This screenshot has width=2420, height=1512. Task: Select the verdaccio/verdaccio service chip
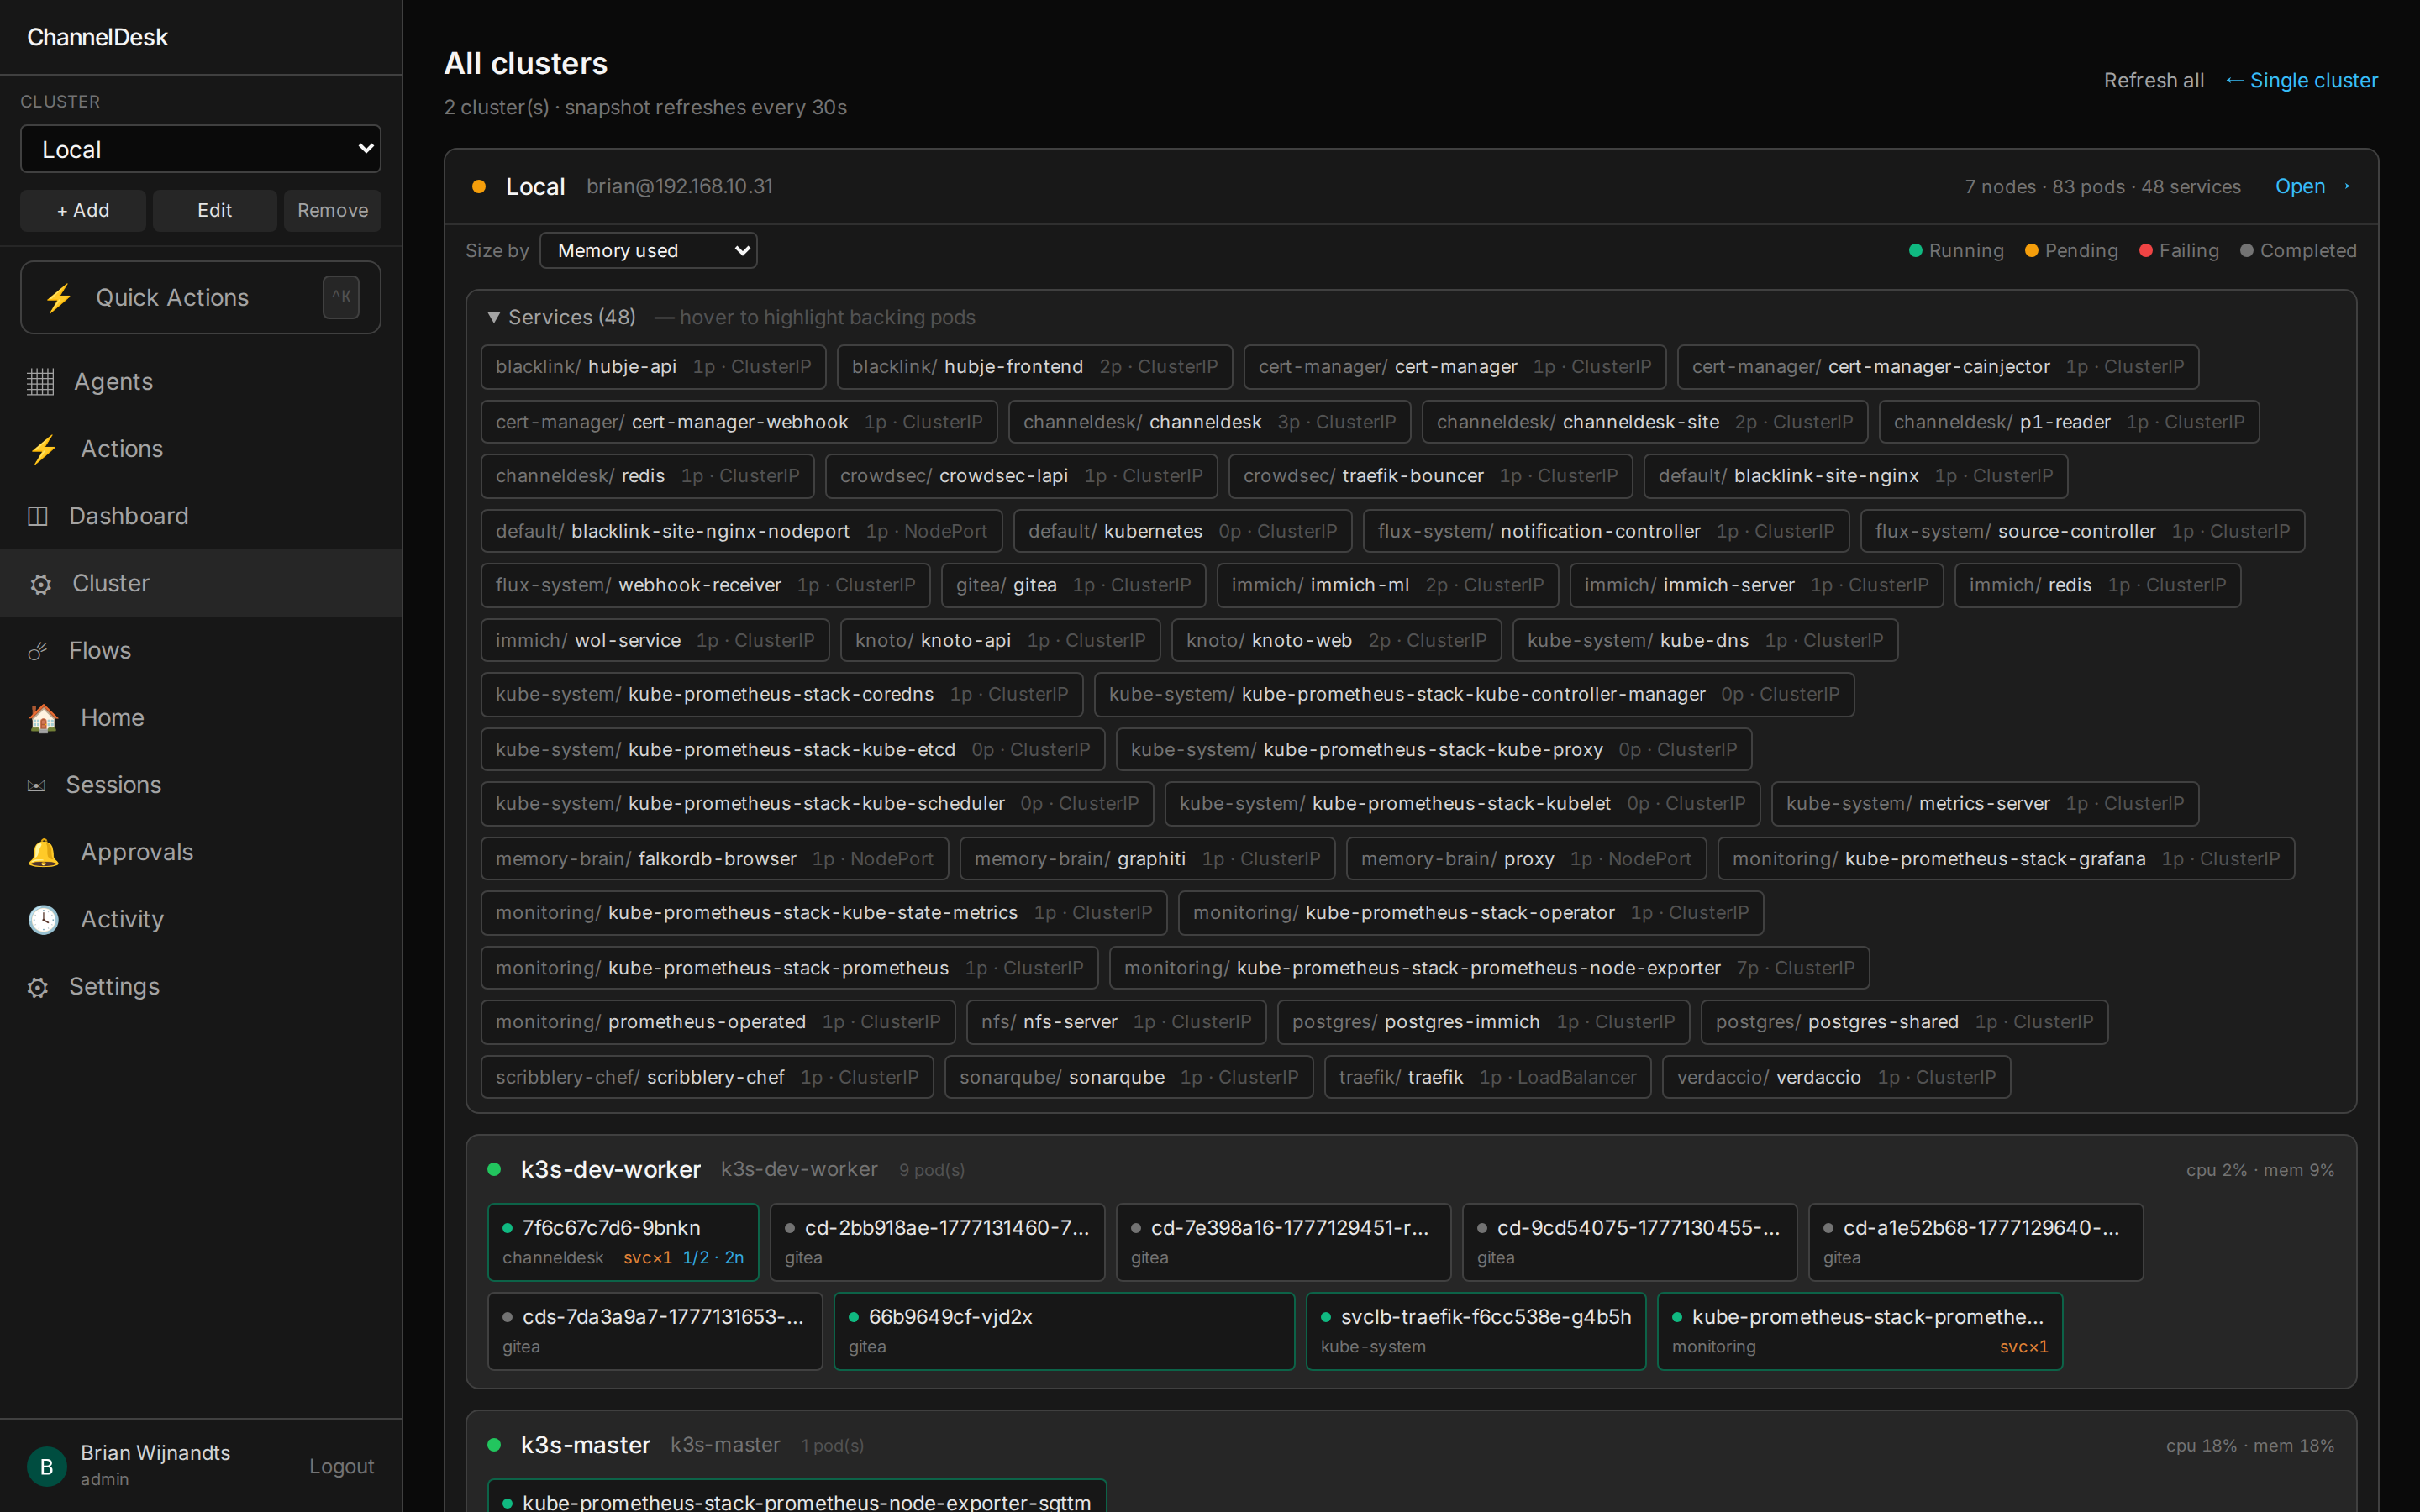tap(1836, 1077)
